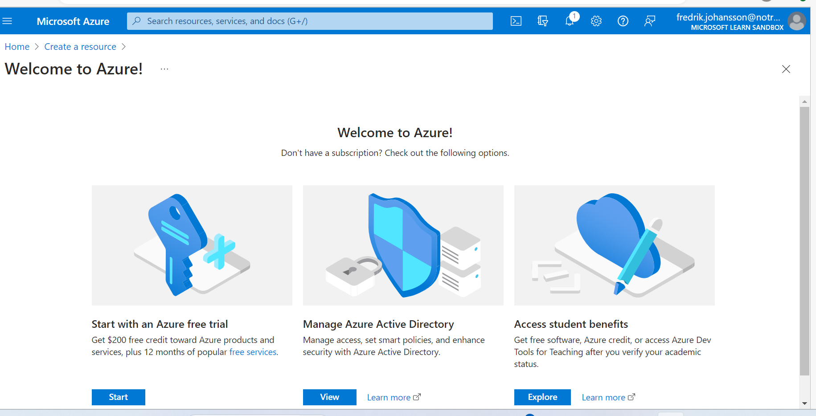Click the Active Directory shield illustration

coord(403,245)
